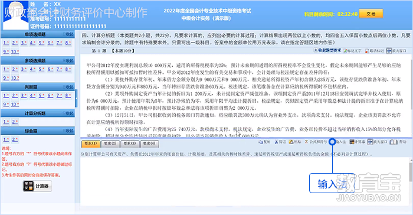Image resolution: width=413 pixels, height=215 pixels.
Task: Go to question 2 in 综合题
Action: tap(15, 139)
